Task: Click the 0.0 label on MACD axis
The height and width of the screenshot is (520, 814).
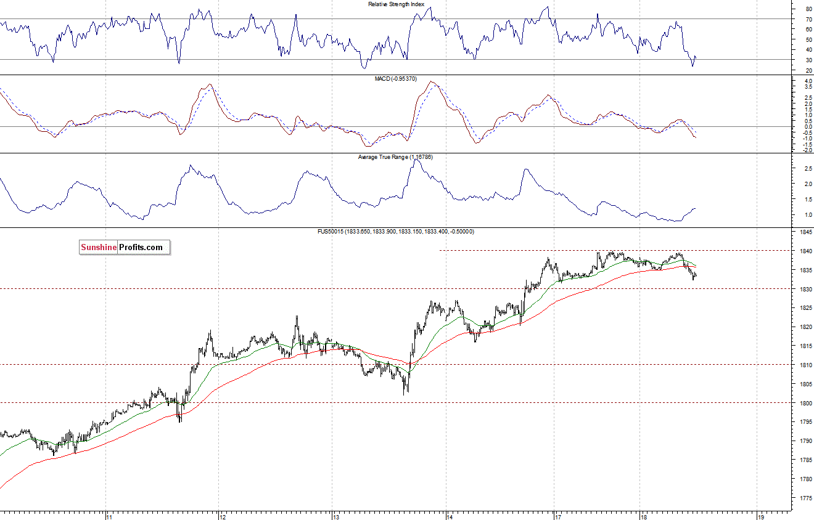Action: click(x=808, y=127)
